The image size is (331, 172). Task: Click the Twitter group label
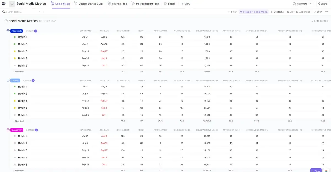click(x=15, y=81)
